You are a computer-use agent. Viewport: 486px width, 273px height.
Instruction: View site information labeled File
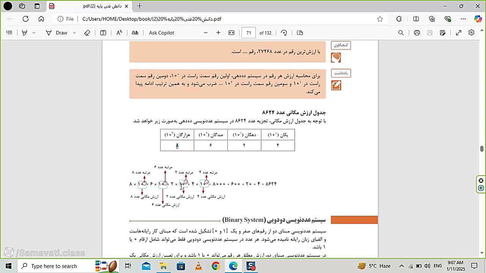click(x=66, y=19)
